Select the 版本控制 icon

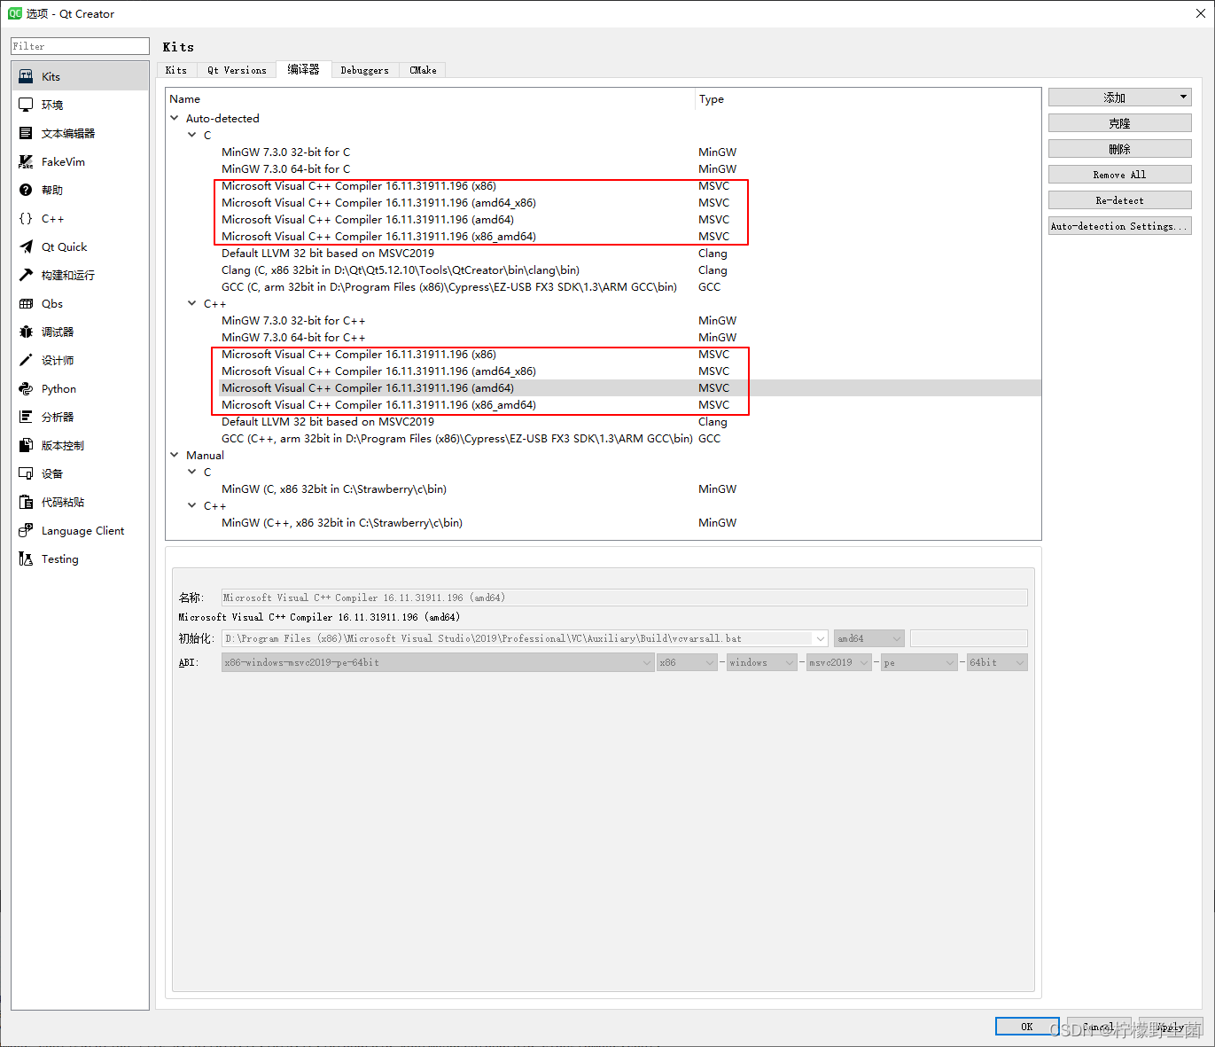coord(26,445)
